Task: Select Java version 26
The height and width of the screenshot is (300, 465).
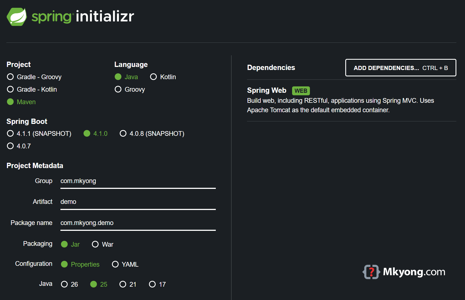Action: tap(70, 284)
